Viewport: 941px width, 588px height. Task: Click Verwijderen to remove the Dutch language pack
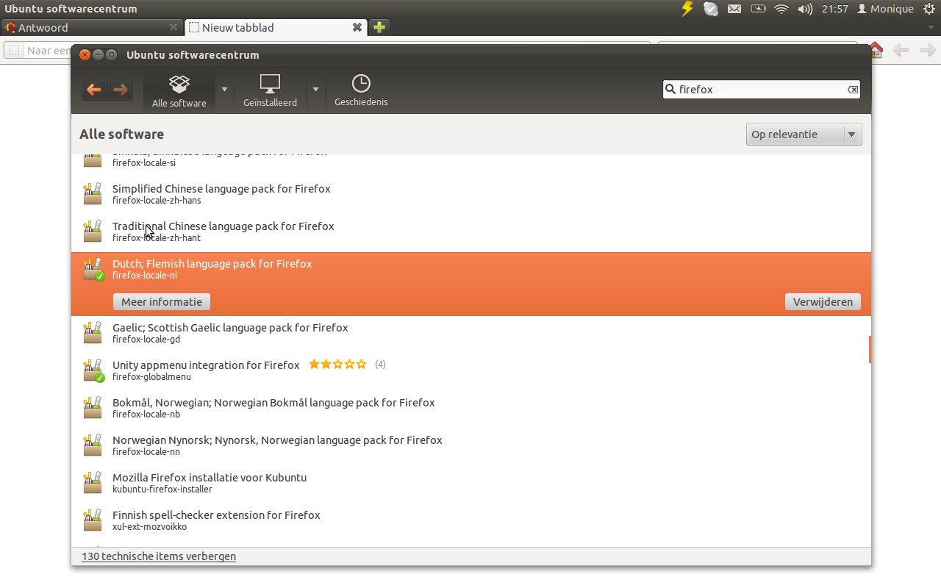(823, 302)
